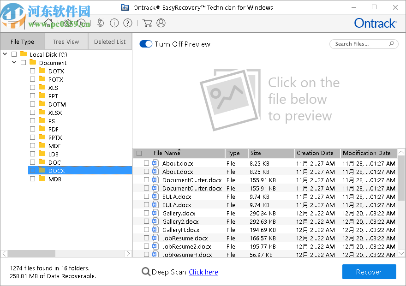Viewport: 406px width, 286px height.
Task: Turn off the preview toggle switch
Action: click(x=146, y=44)
